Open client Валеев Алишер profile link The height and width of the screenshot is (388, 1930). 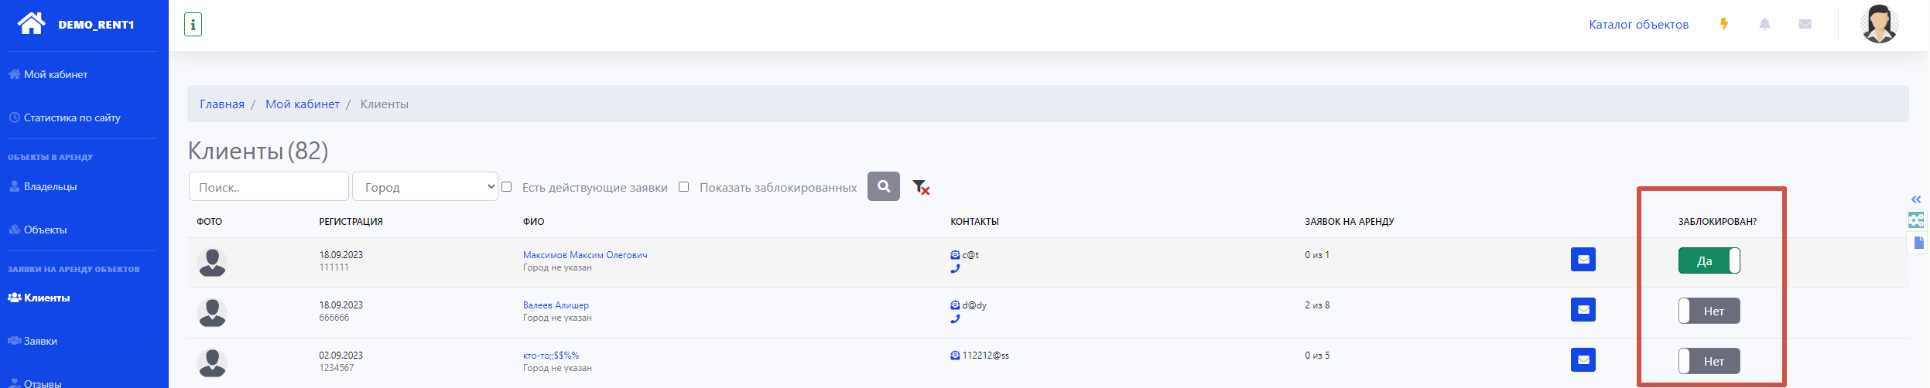(x=556, y=305)
